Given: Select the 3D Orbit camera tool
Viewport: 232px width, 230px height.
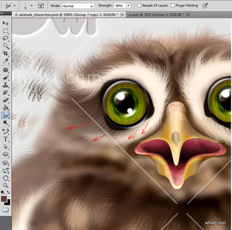Looking at the screenshot, I should (6, 170).
